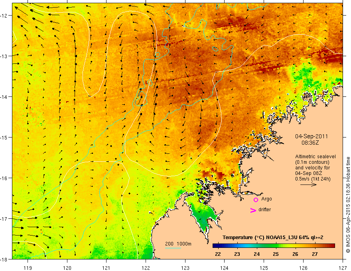The height and width of the screenshot is (271, 351).
Task: Click the latitude axis label -16
Action: (4, 178)
